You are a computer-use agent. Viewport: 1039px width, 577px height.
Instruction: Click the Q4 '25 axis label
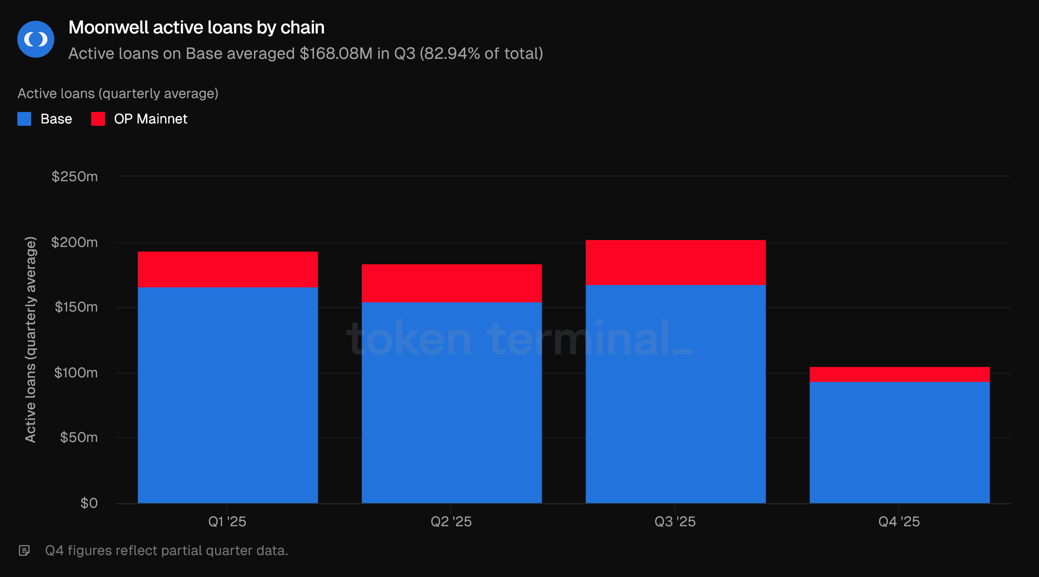pyautogui.click(x=899, y=521)
